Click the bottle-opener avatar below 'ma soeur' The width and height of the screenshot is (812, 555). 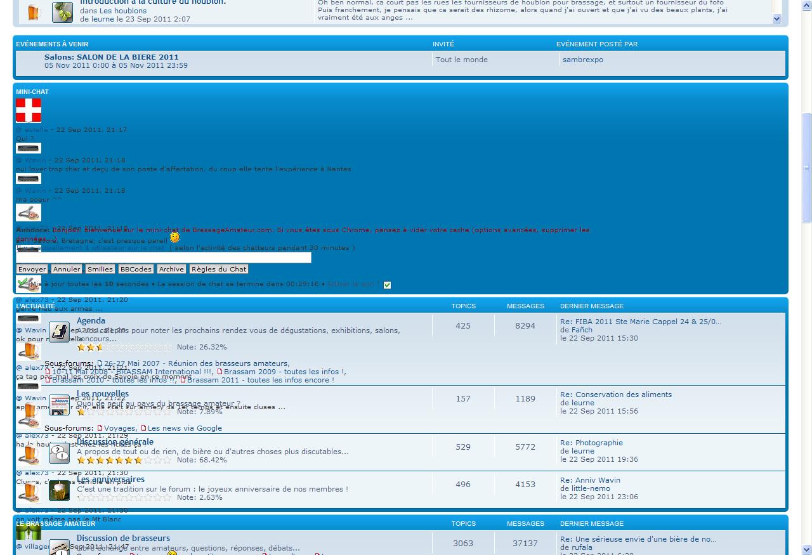click(x=29, y=212)
